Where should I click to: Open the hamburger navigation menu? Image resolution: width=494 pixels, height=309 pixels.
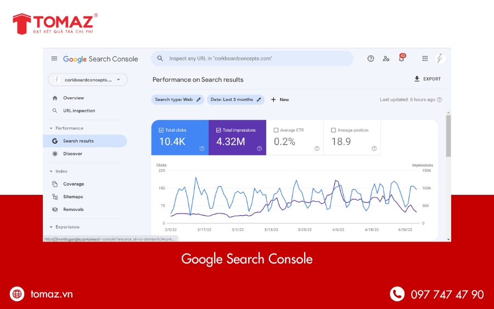pos(54,59)
